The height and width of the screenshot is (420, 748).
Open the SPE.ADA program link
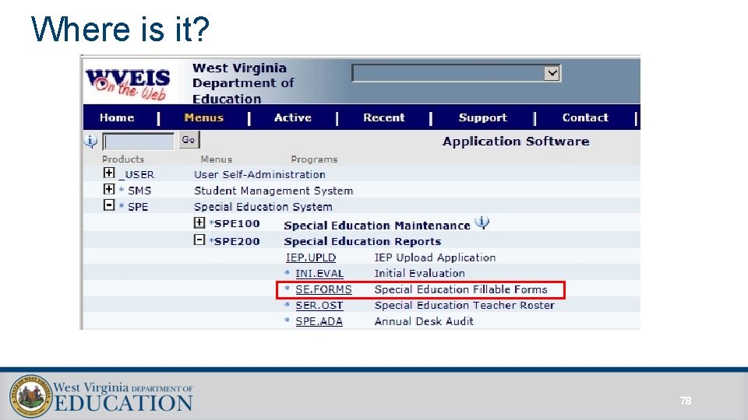pos(319,321)
